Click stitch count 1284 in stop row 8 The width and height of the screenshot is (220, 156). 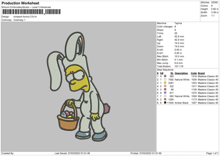[171, 100]
